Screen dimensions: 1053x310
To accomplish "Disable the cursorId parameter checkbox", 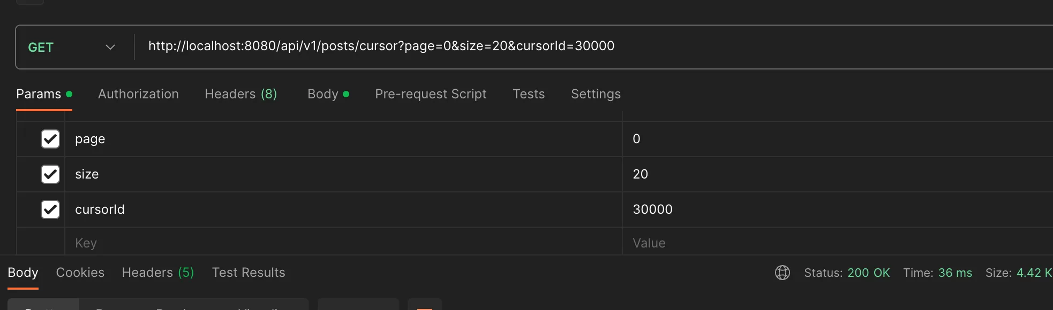I will [50, 210].
